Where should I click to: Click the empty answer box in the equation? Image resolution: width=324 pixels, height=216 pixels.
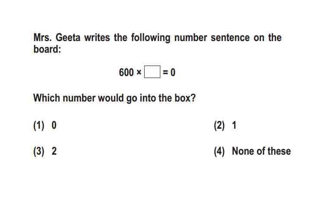coord(152,72)
